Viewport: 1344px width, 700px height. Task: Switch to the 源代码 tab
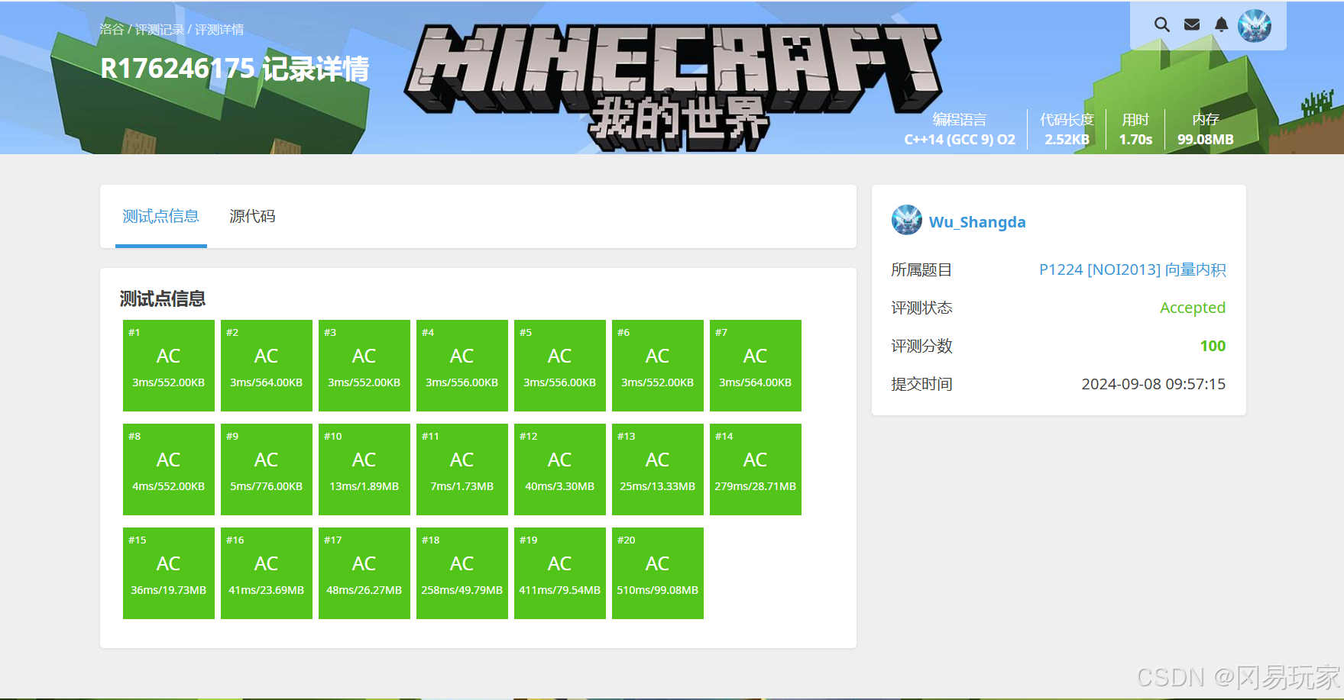point(252,217)
